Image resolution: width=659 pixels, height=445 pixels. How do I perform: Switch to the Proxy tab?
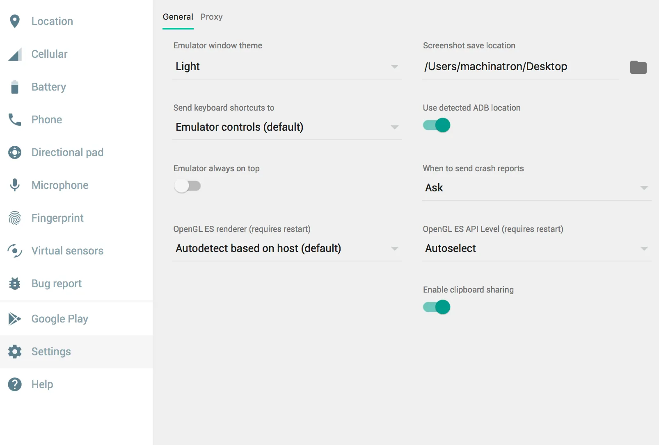[211, 17]
